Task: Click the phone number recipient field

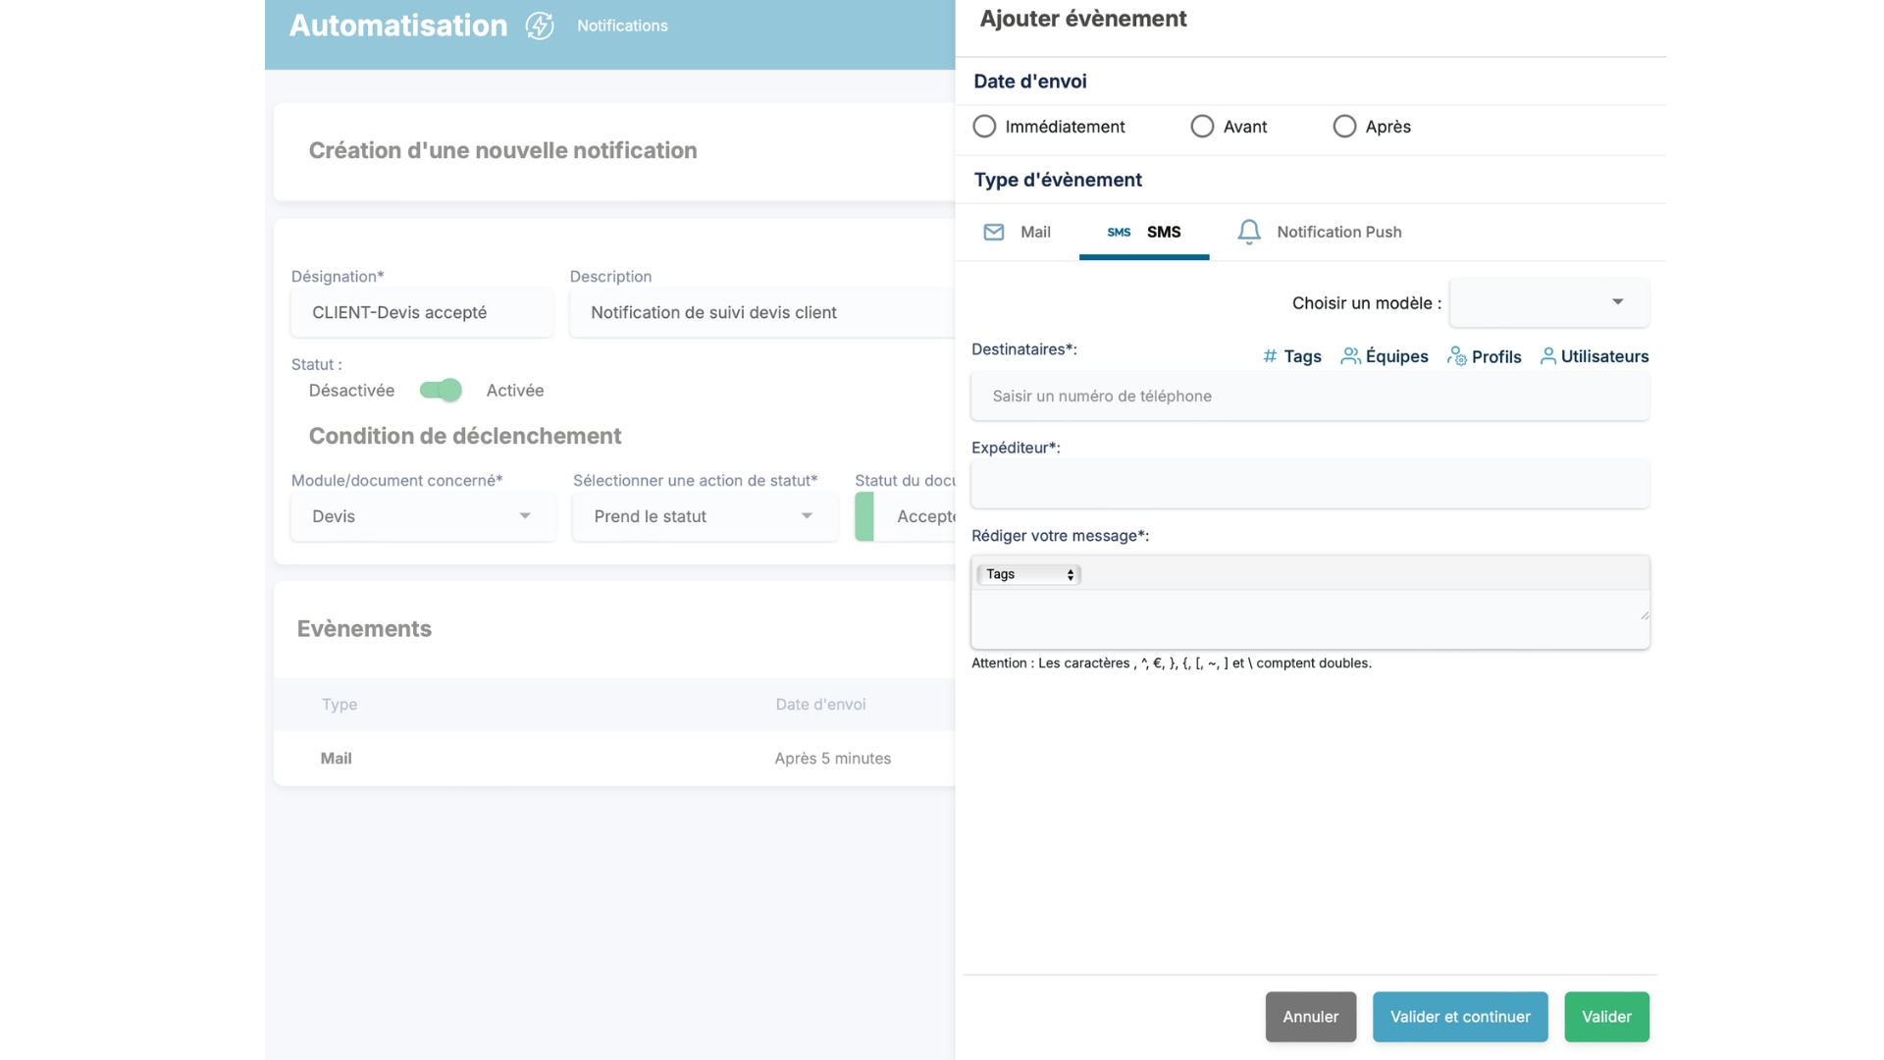Action: coord(1309,397)
